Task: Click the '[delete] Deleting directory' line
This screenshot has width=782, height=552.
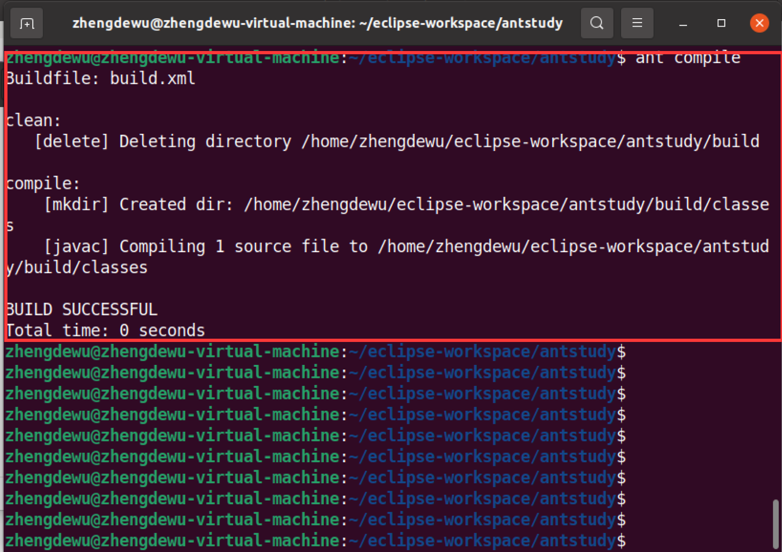Action: point(397,141)
